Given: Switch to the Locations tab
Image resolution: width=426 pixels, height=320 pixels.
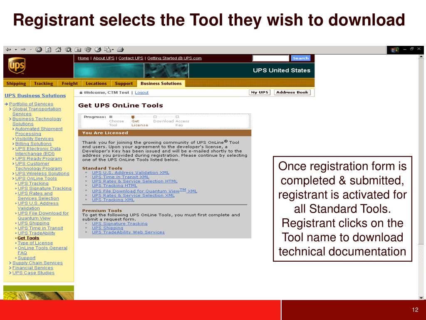Looking at the screenshot, I should pos(96,83).
